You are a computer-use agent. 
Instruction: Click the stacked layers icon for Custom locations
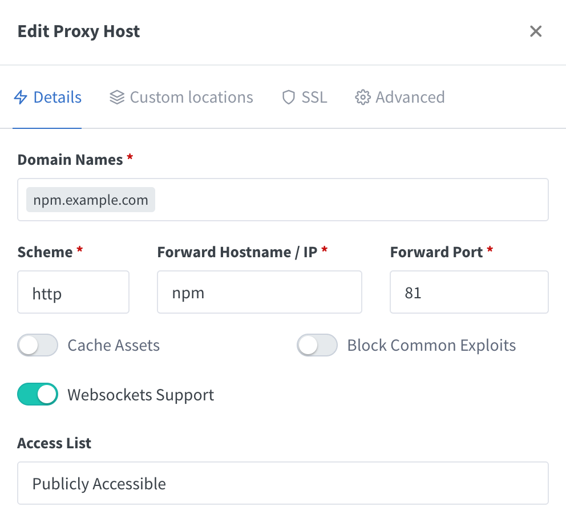[x=117, y=98]
